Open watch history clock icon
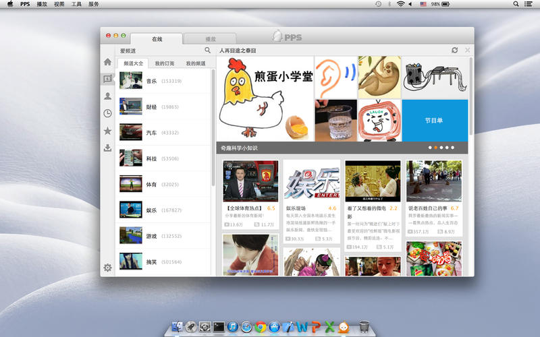The height and width of the screenshot is (337, 540). [107, 113]
